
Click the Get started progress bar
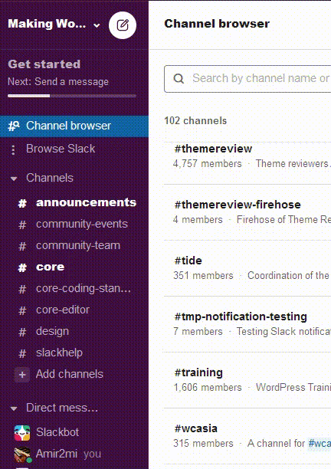(72, 96)
